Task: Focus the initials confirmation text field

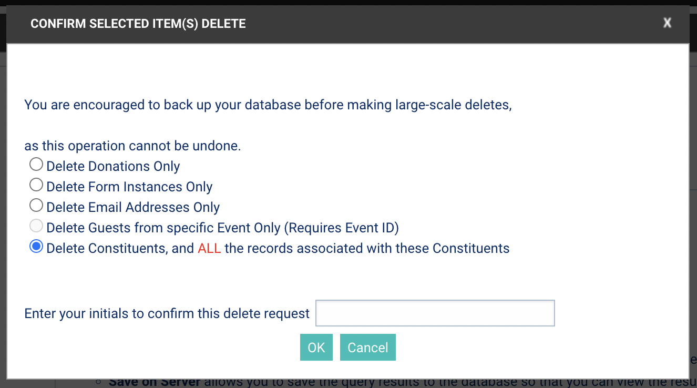Action: click(435, 313)
